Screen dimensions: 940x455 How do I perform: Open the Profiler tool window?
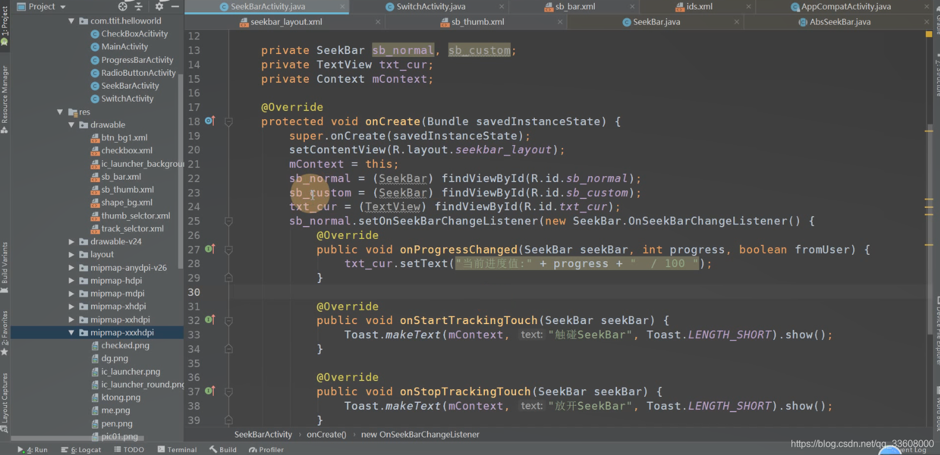click(x=266, y=450)
